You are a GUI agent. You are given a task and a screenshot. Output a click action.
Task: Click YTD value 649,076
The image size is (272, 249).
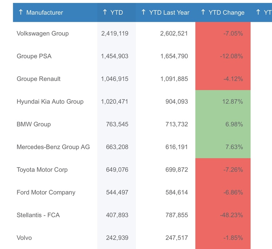tap(117, 170)
